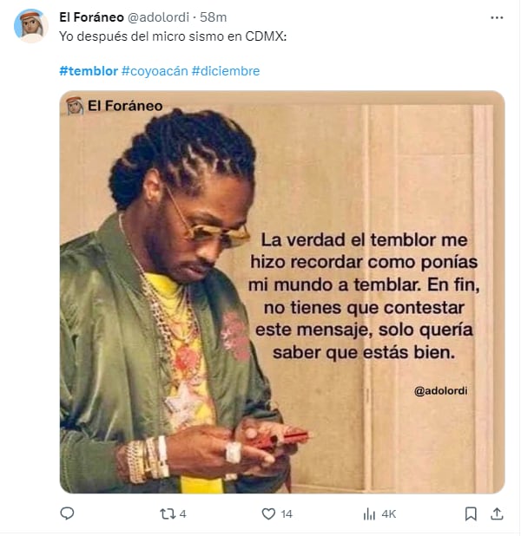
Task: Open the tweet via the 58m timestamp
Action: click(214, 17)
